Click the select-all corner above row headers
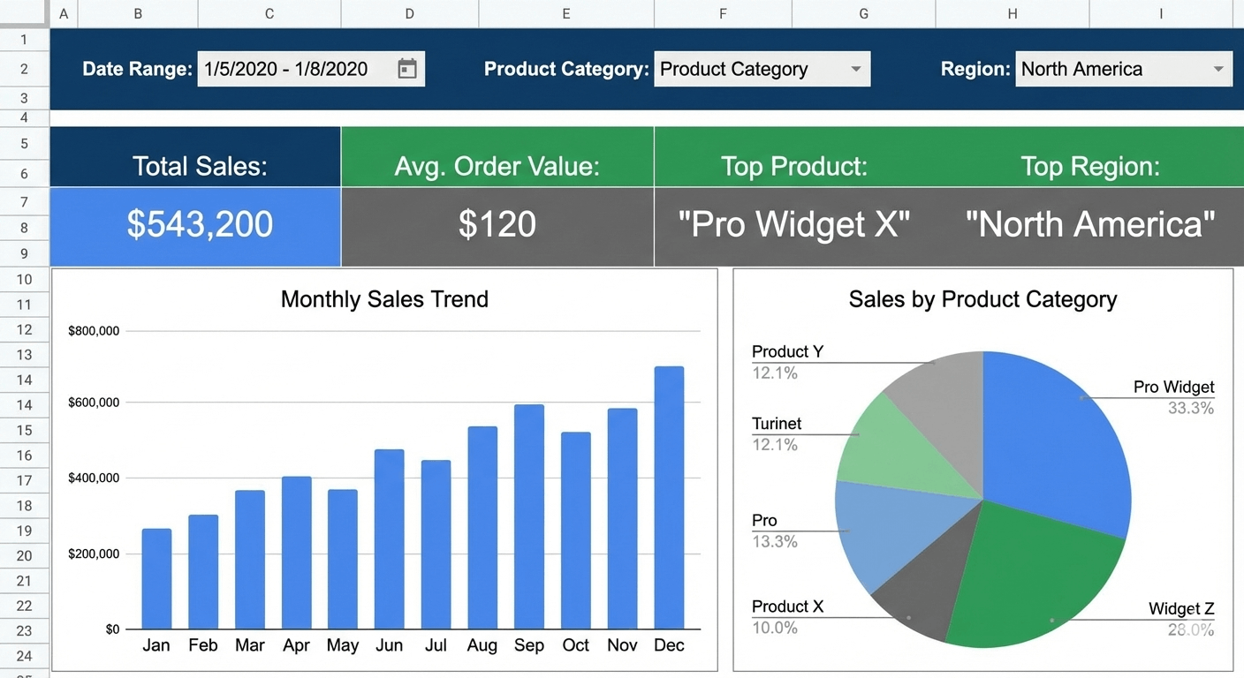 click(24, 13)
